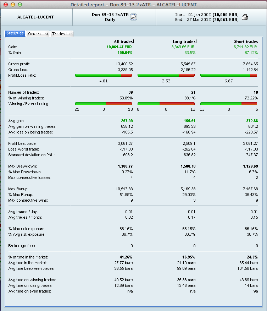Viewport: 267px width, 311px height.
Task: Click the short Avg gain 372.88
Action: point(252,121)
